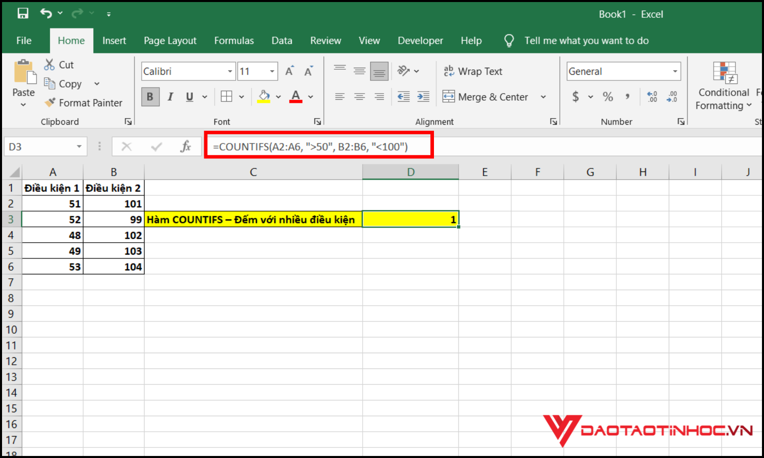Click the Undo arrow icon
The width and height of the screenshot is (764, 458).
46,14
